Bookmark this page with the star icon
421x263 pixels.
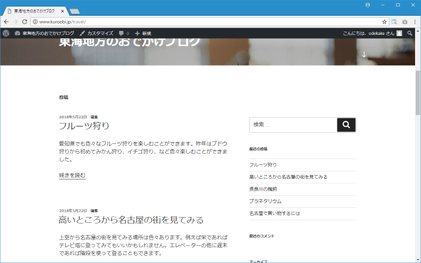click(x=384, y=22)
